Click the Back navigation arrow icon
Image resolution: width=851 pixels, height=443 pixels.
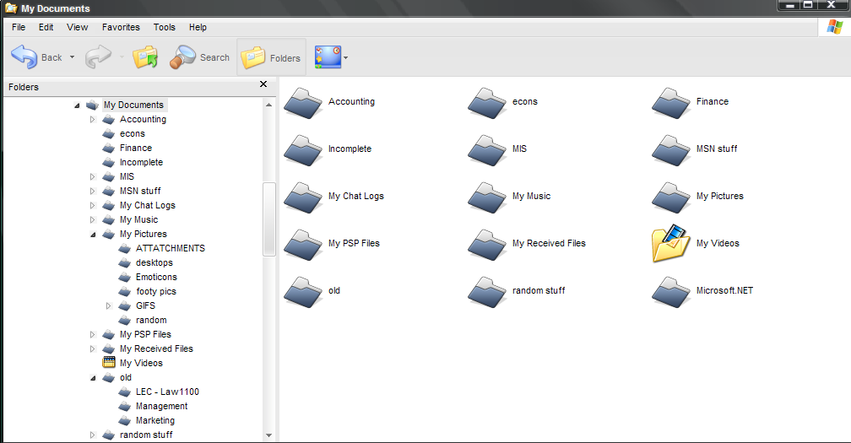point(24,57)
